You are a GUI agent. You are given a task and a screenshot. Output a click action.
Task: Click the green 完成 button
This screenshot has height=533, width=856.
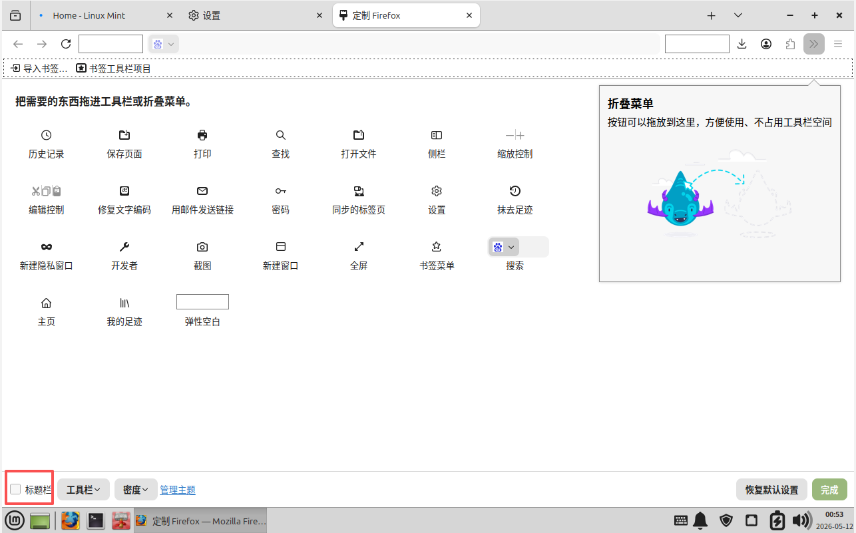[829, 490]
